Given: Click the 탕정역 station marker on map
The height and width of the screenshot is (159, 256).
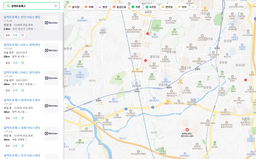Looking at the screenshot, I should [98, 99].
